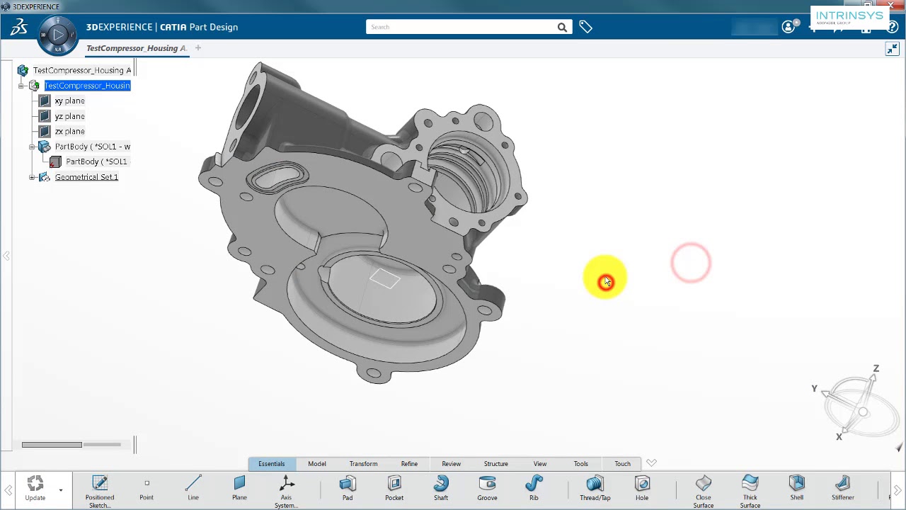Click the compass play button
This screenshot has height=510, width=906.
58,34
